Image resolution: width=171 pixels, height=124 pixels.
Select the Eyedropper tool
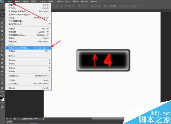pos(2,35)
